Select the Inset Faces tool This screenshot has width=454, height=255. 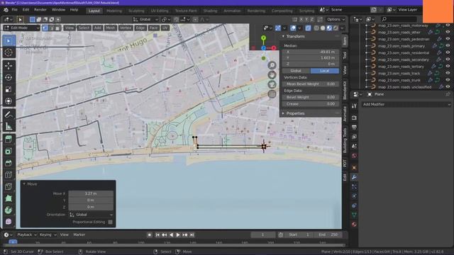tap(9, 151)
